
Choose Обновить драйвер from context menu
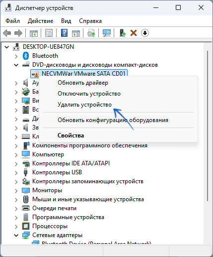tap(118, 83)
